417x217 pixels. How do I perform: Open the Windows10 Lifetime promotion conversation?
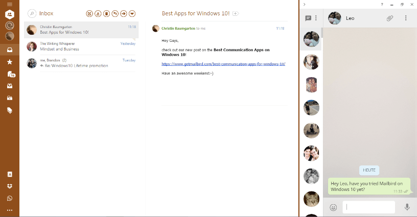click(x=81, y=63)
